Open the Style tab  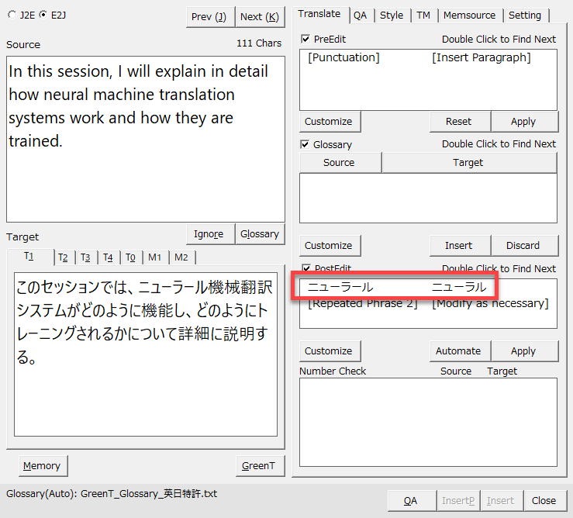pos(392,15)
